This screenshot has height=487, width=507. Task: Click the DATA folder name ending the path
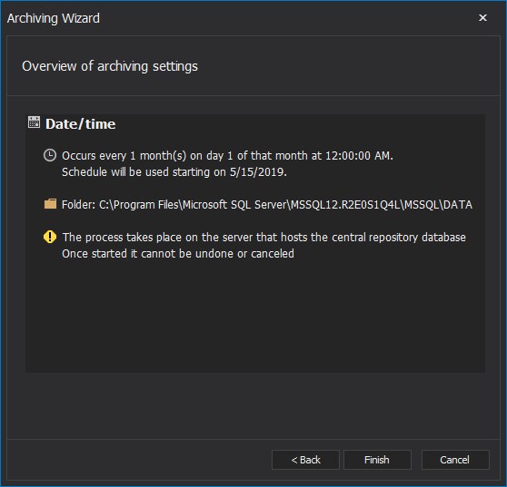click(x=458, y=205)
